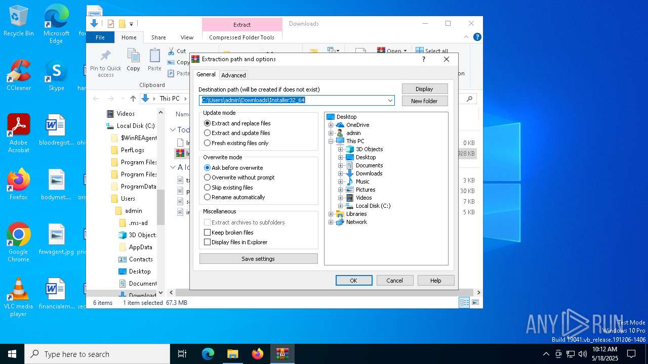
Task: Click the volume icon in system tray
Action: (x=583, y=354)
